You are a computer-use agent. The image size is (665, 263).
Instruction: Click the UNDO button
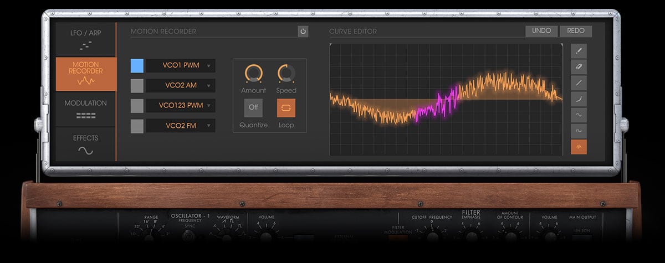click(x=541, y=31)
